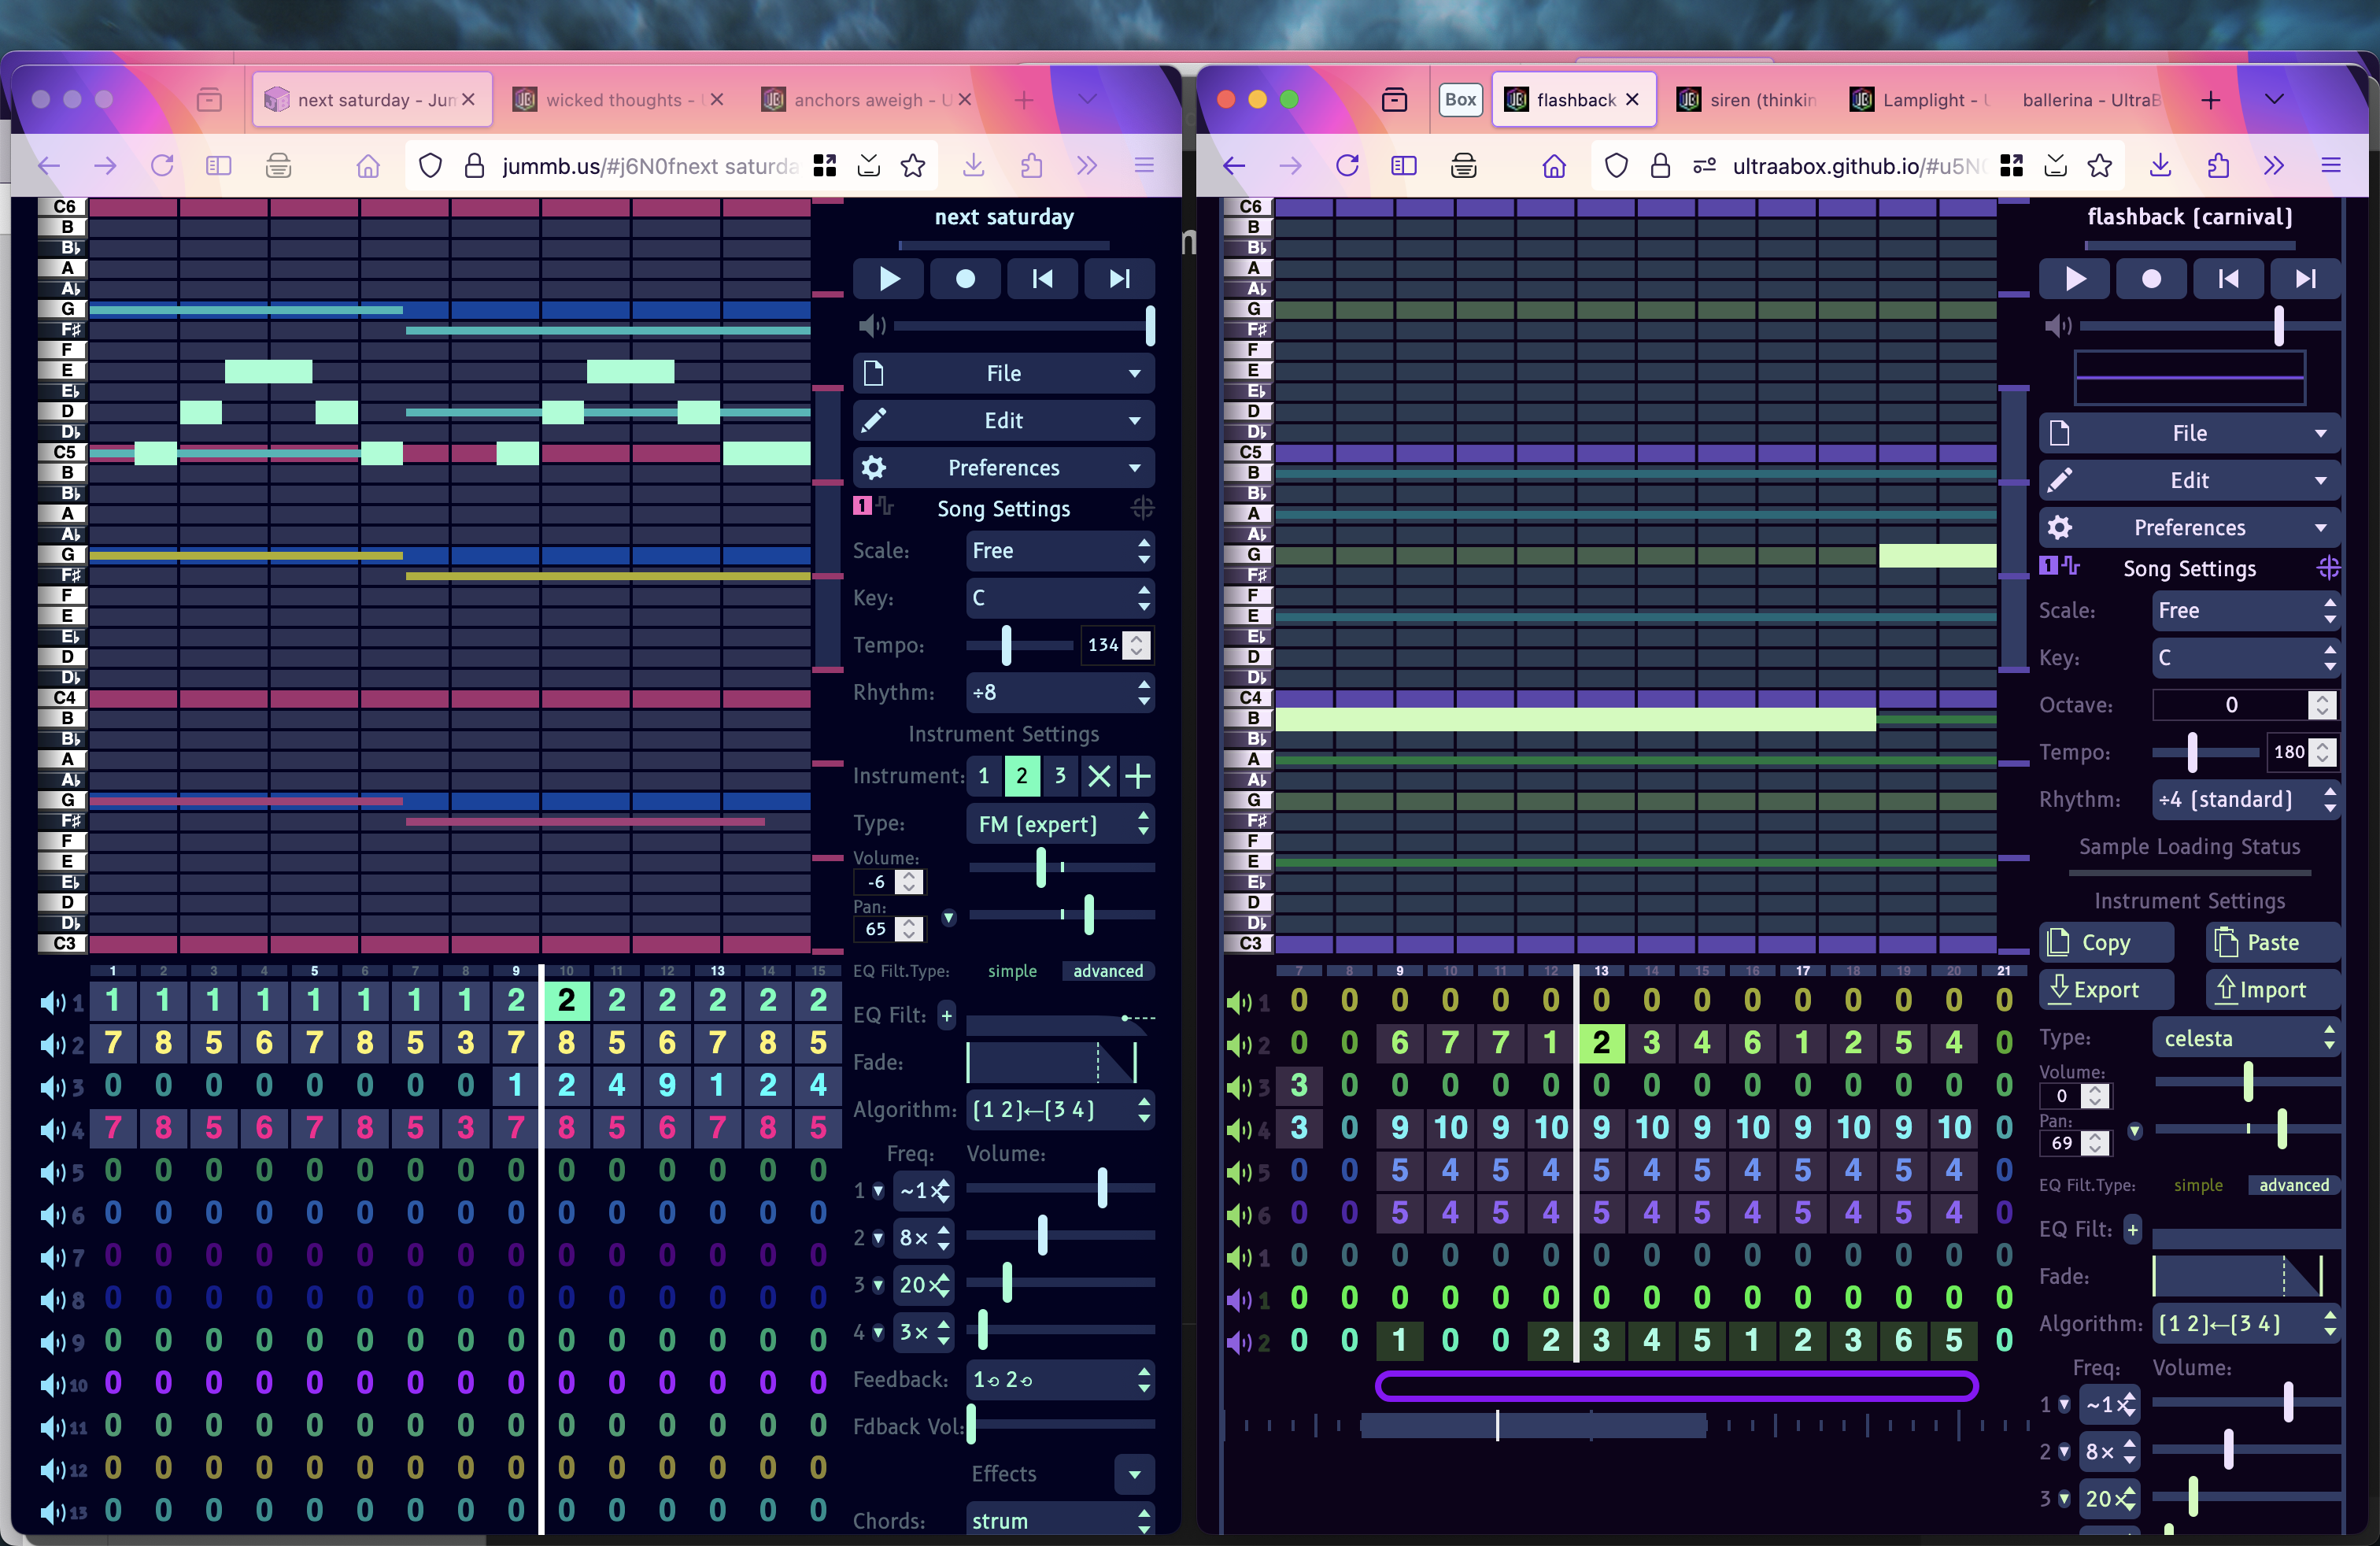Open File menu in next saturday

1003,373
